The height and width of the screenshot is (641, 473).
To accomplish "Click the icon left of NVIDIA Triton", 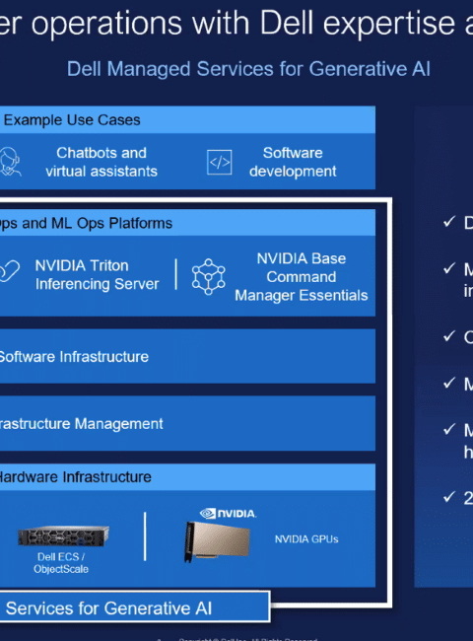I will 9,271.
